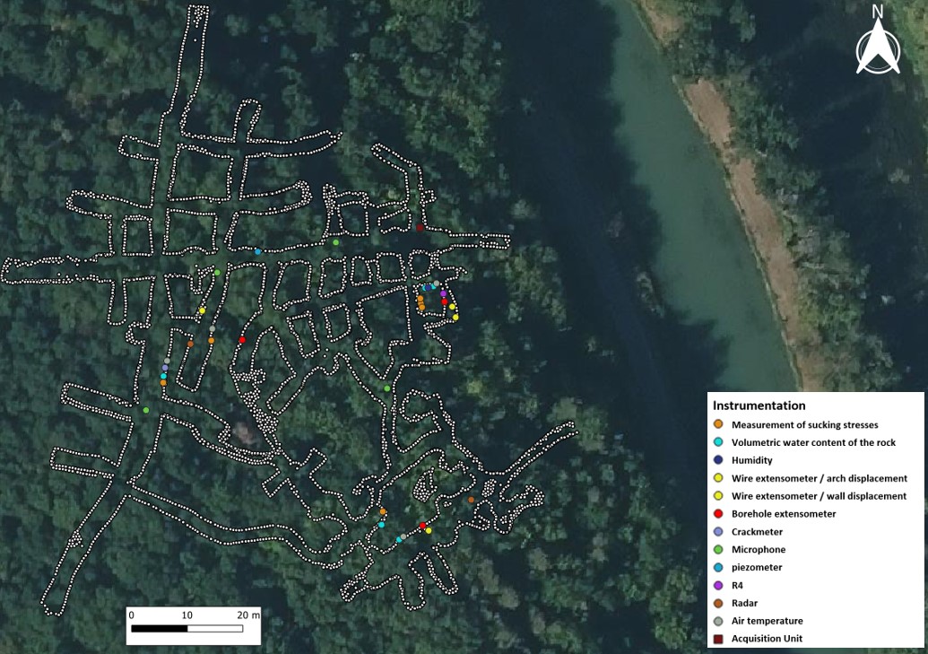Viewport: 928px width, 654px height.
Task: Click the '0' label on the scale bar
Action: [132, 615]
